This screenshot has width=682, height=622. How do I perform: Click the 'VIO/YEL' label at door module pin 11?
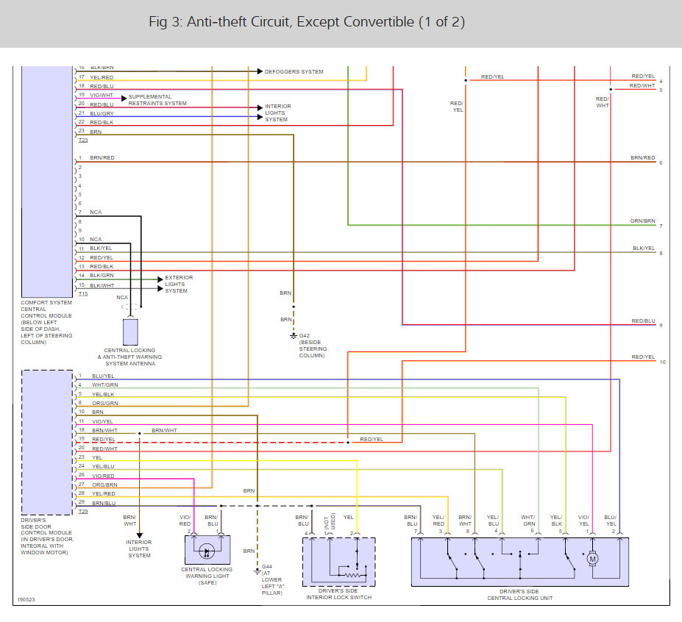tap(102, 421)
